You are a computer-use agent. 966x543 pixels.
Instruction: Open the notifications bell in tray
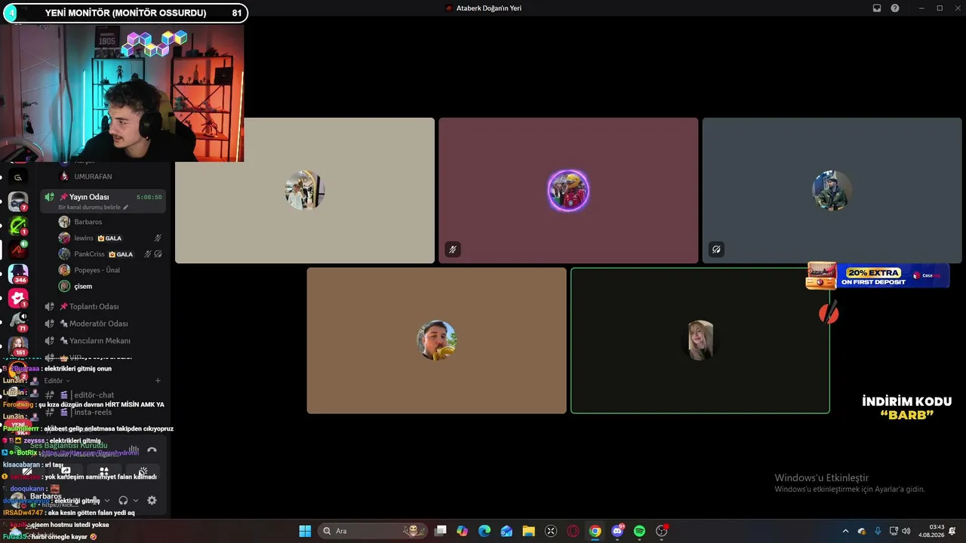pos(952,531)
